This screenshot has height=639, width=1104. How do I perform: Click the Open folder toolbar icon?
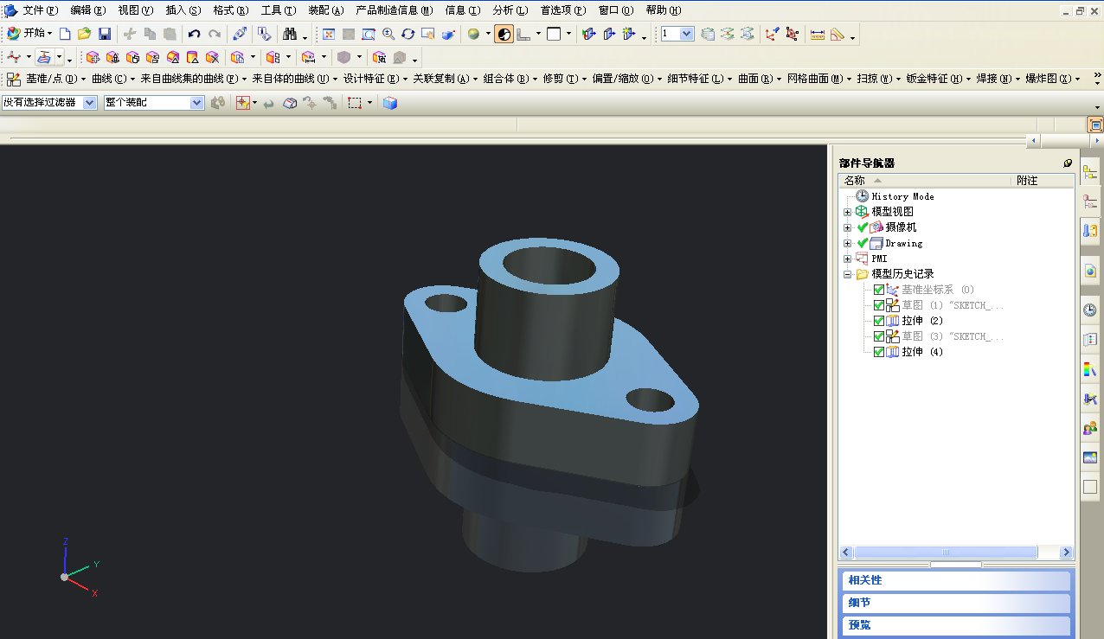pyautogui.click(x=84, y=34)
